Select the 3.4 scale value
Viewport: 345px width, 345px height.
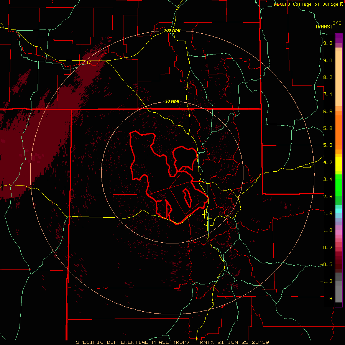pyautogui.click(x=328, y=179)
